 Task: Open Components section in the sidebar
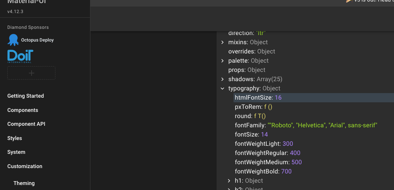[23, 110]
